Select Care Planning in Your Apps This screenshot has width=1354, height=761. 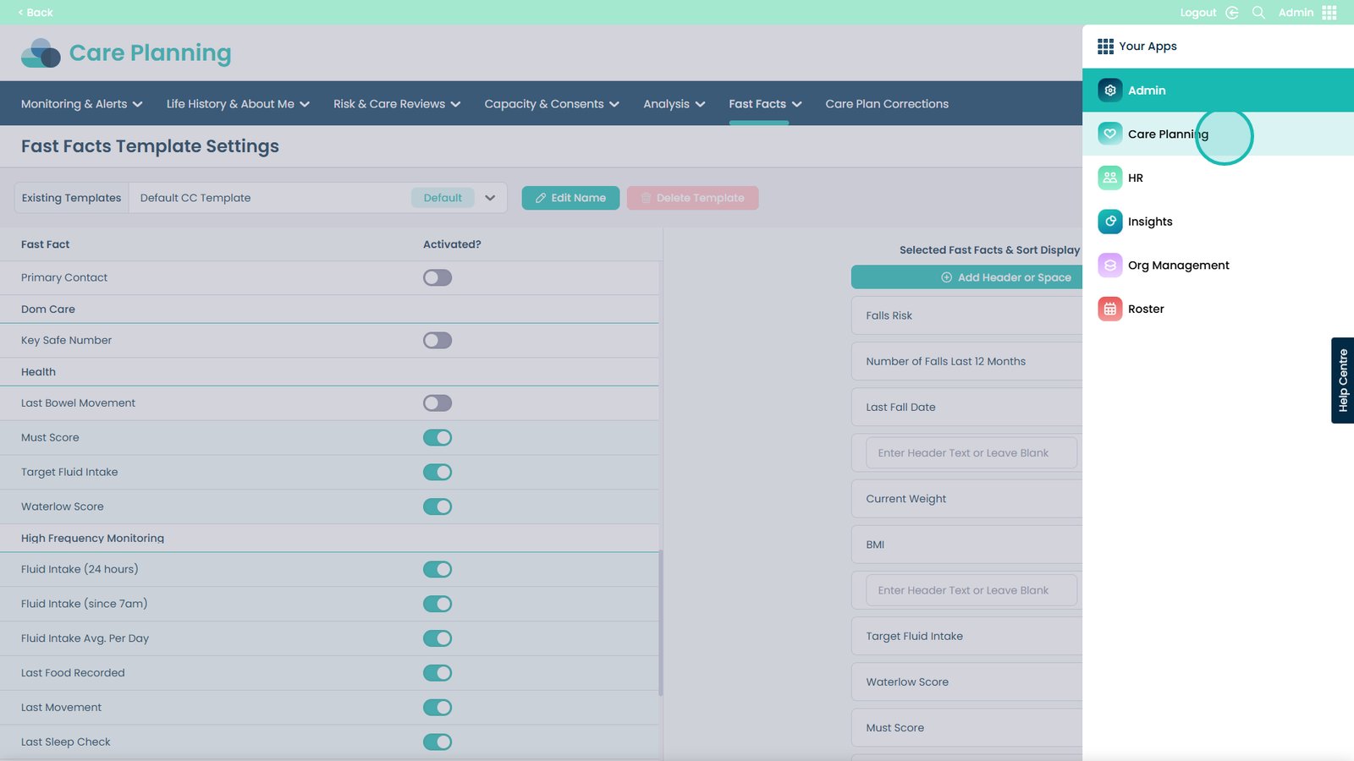click(1167, 134)
